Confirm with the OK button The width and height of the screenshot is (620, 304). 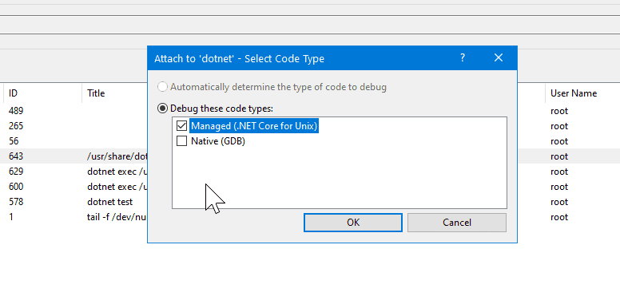point(353,223)
